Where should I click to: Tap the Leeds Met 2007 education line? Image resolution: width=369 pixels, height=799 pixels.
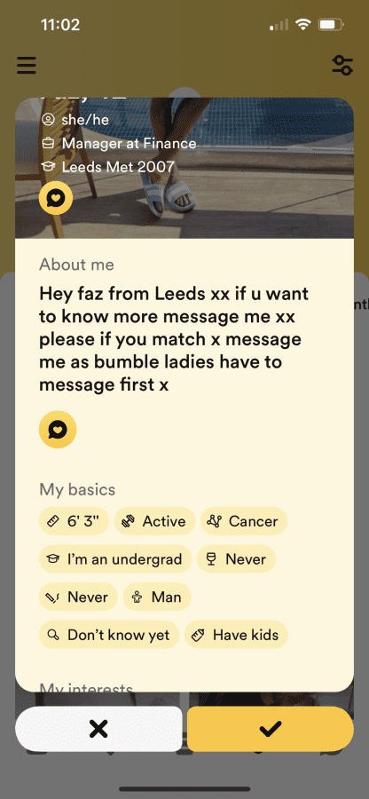point(108,167)
